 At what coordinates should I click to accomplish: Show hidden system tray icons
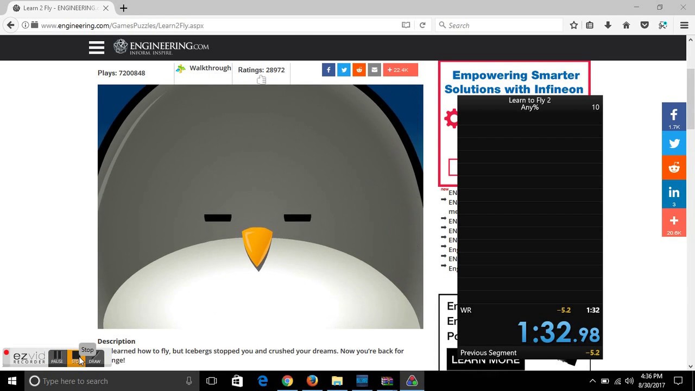(592, 381)
